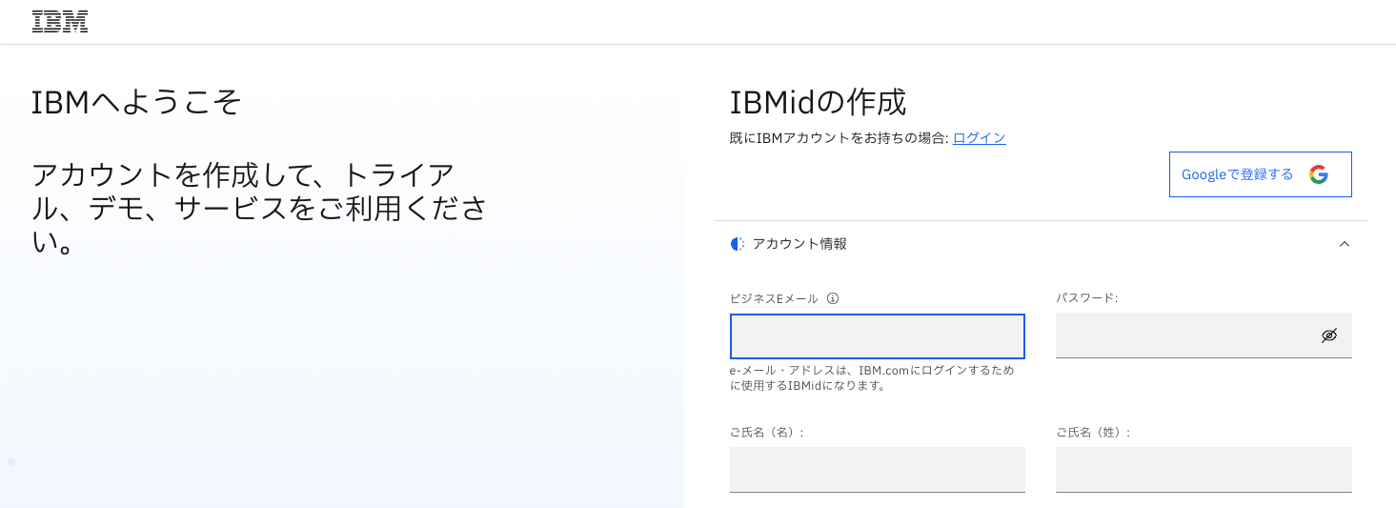Screen dimensions: 1396x508
Task: Select the ご氏名（姓） last name field
Action: [1203, 470]
